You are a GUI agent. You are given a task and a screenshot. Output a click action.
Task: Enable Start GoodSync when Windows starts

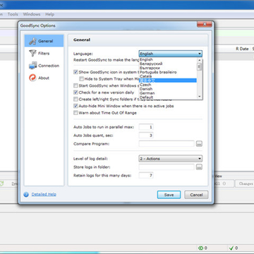[x=75, y=85]
